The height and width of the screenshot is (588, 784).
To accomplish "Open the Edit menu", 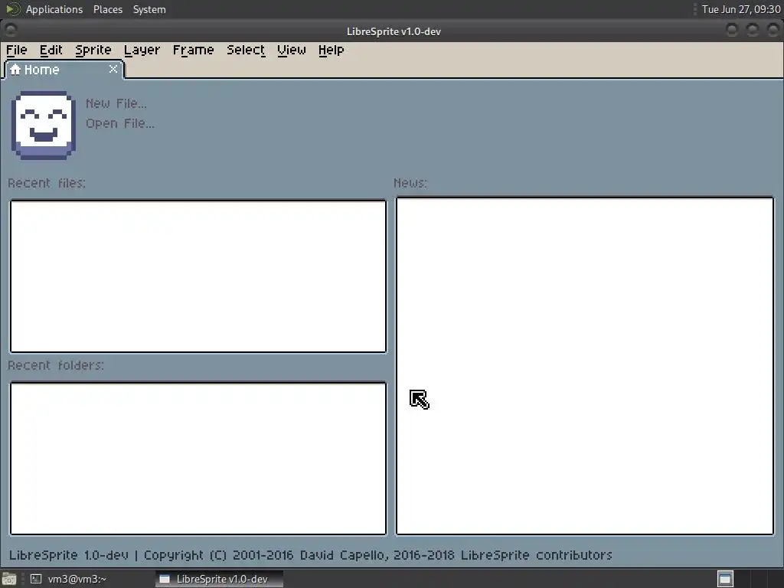I will 51,50.
